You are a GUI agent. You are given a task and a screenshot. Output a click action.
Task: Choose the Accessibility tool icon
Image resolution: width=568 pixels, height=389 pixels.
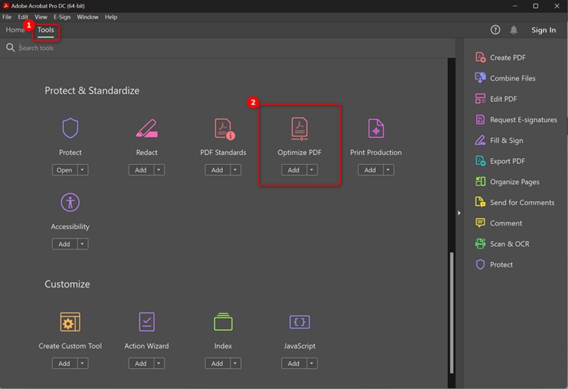coord(70,203)
